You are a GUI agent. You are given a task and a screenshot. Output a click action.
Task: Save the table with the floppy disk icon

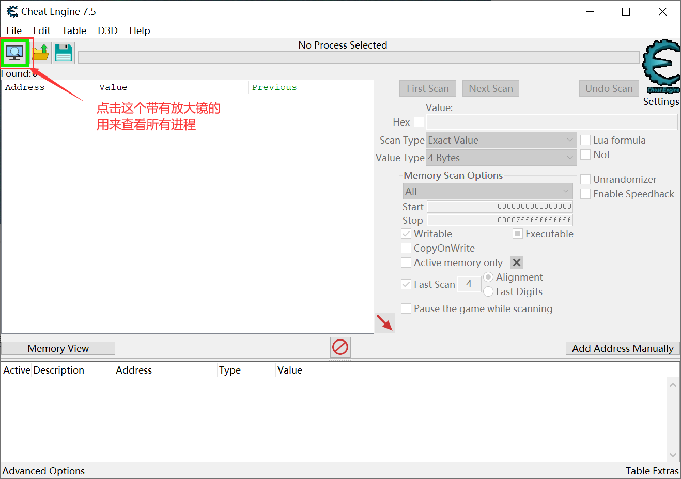(64, 53)
